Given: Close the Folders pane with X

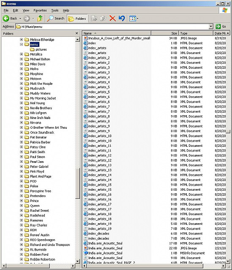Looking at the screenshot, I should coord(77,33).
